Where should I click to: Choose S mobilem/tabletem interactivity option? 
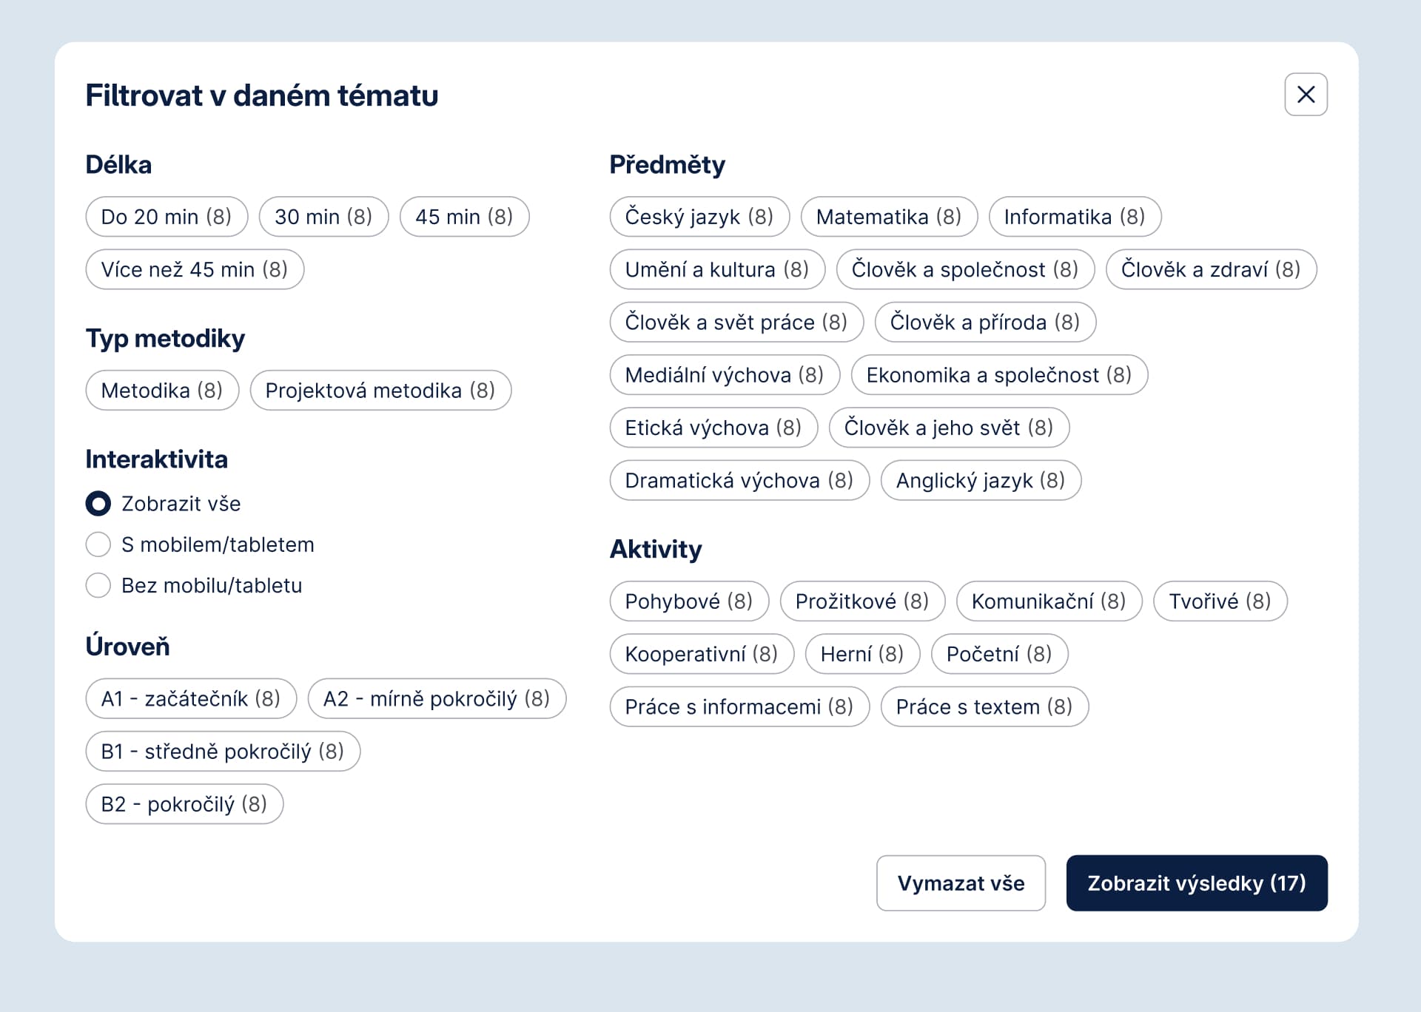[x=98, y=544]
